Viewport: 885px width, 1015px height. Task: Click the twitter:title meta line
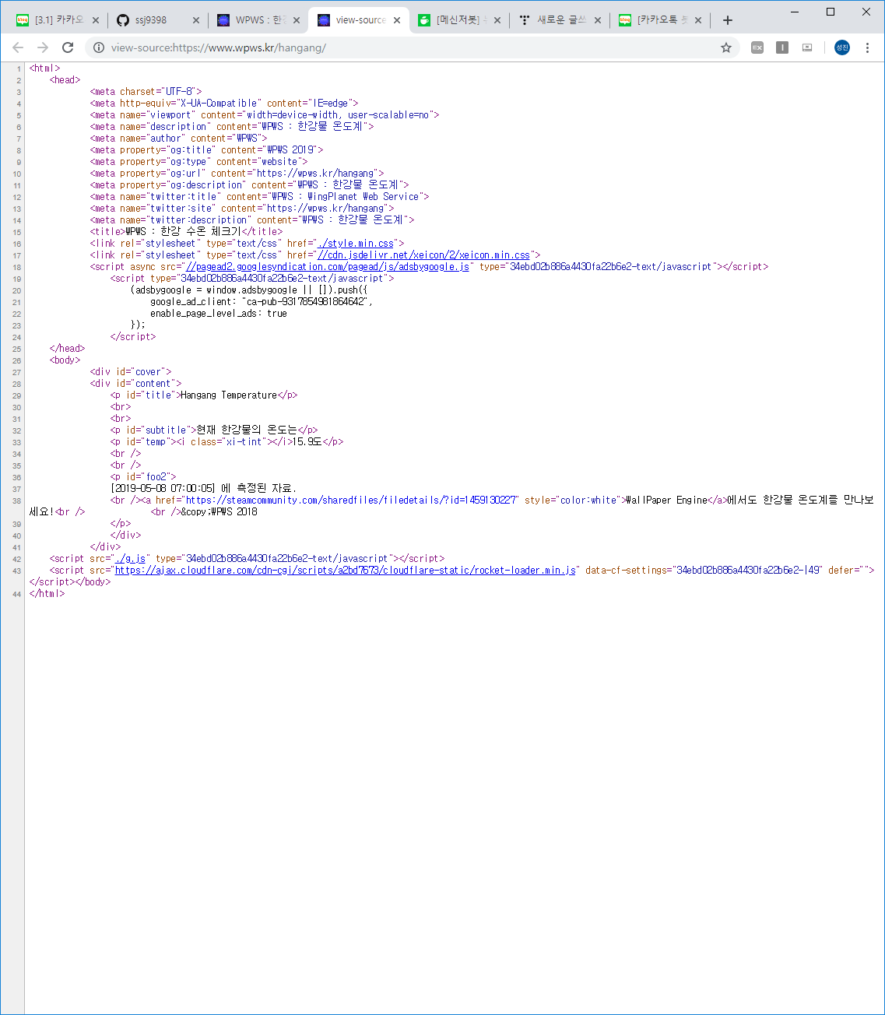[x=260, y=197]
